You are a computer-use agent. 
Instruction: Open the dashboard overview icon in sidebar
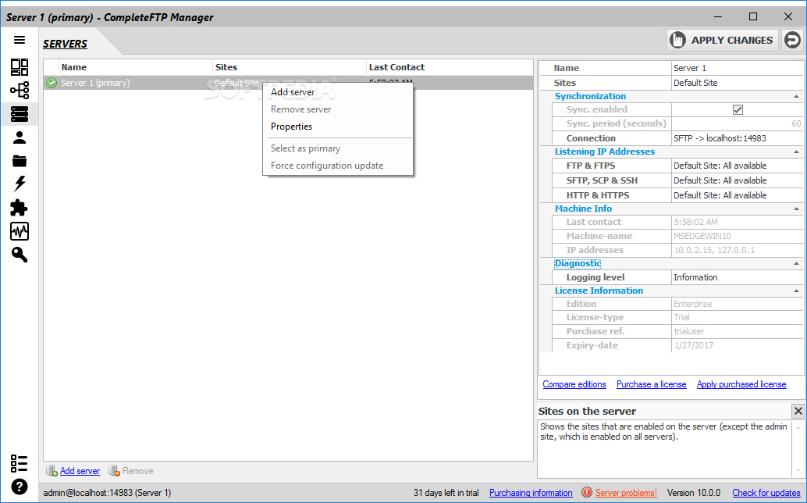point(20,67)
